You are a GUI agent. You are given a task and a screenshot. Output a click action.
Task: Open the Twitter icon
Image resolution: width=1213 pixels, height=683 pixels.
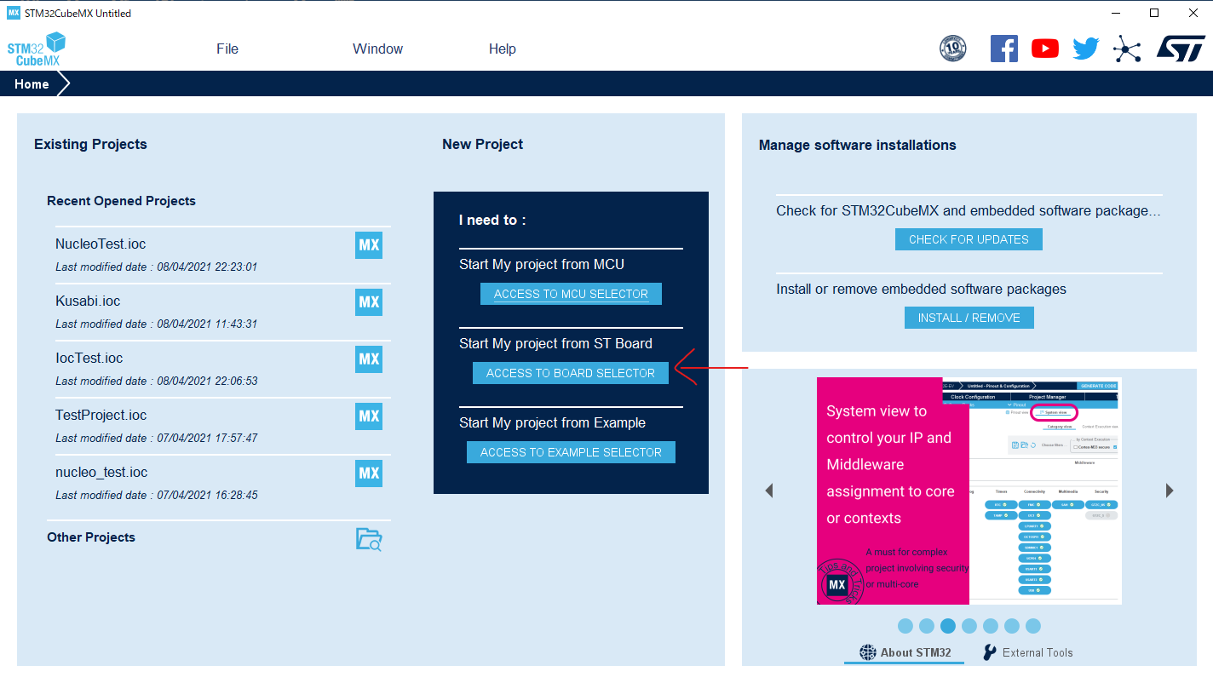(x=1086, y=49)
